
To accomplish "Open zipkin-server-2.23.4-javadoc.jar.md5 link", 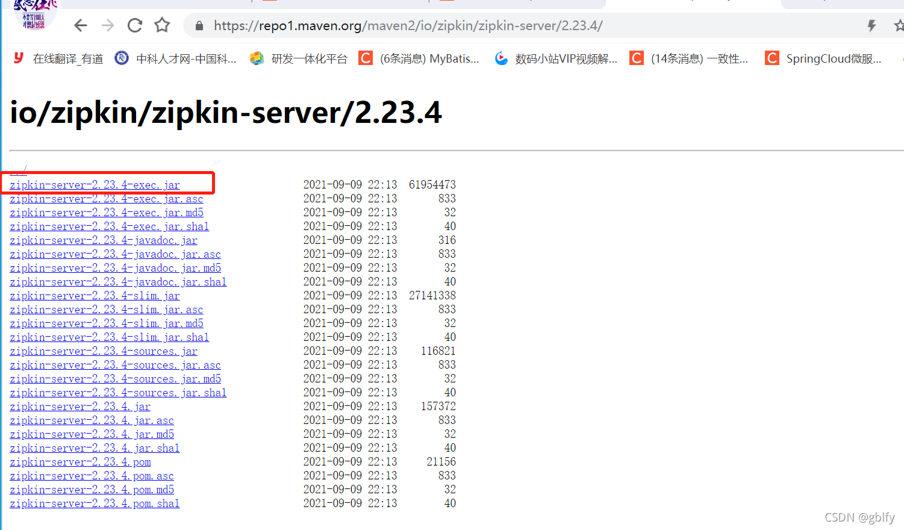I will click(115, 268).
